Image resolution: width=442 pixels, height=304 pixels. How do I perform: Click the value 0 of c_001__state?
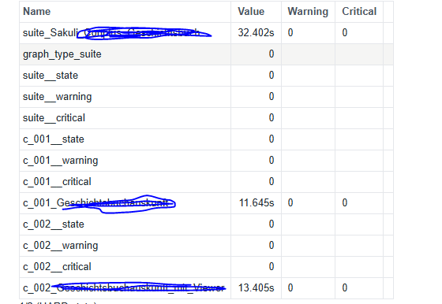click(x=272, y=139)
